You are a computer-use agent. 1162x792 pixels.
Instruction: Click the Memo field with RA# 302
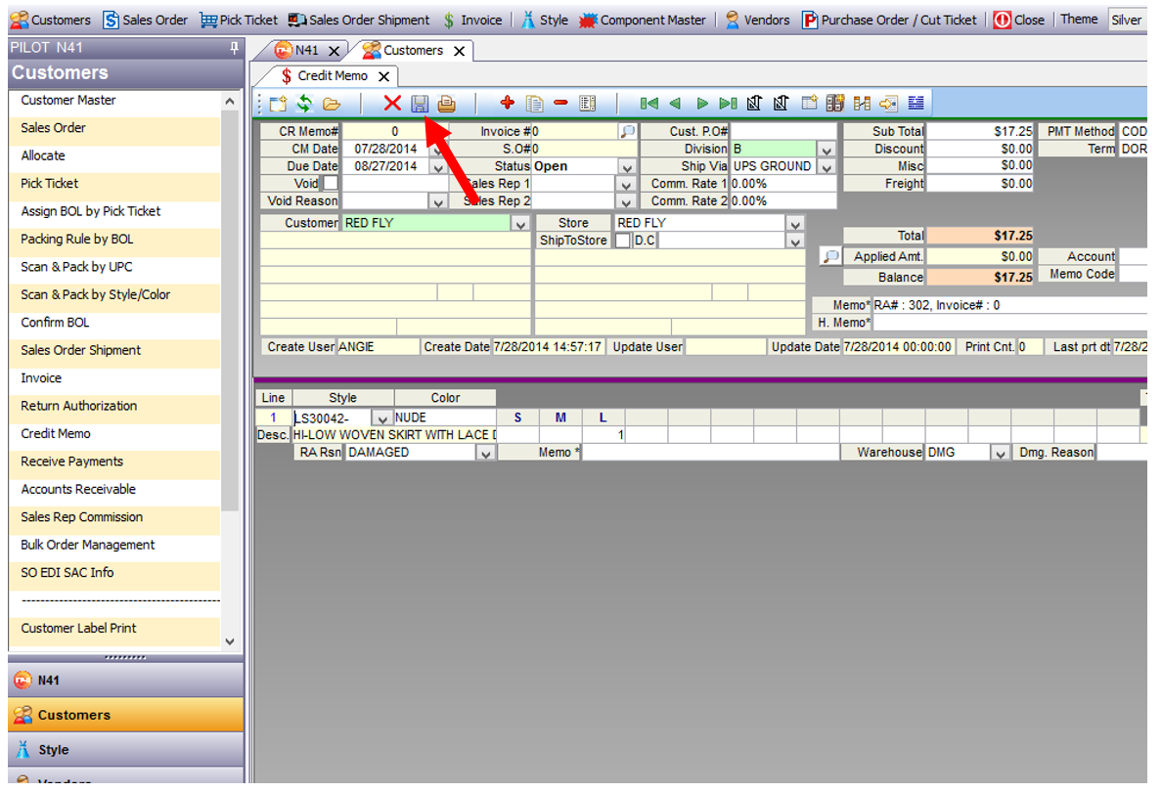tap(1009, 305)
